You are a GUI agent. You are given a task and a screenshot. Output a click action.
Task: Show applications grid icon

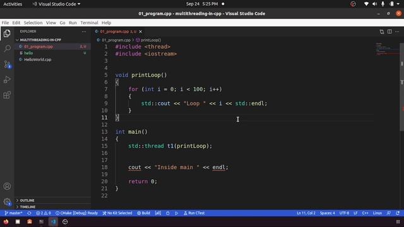click(x=398, y=221)
